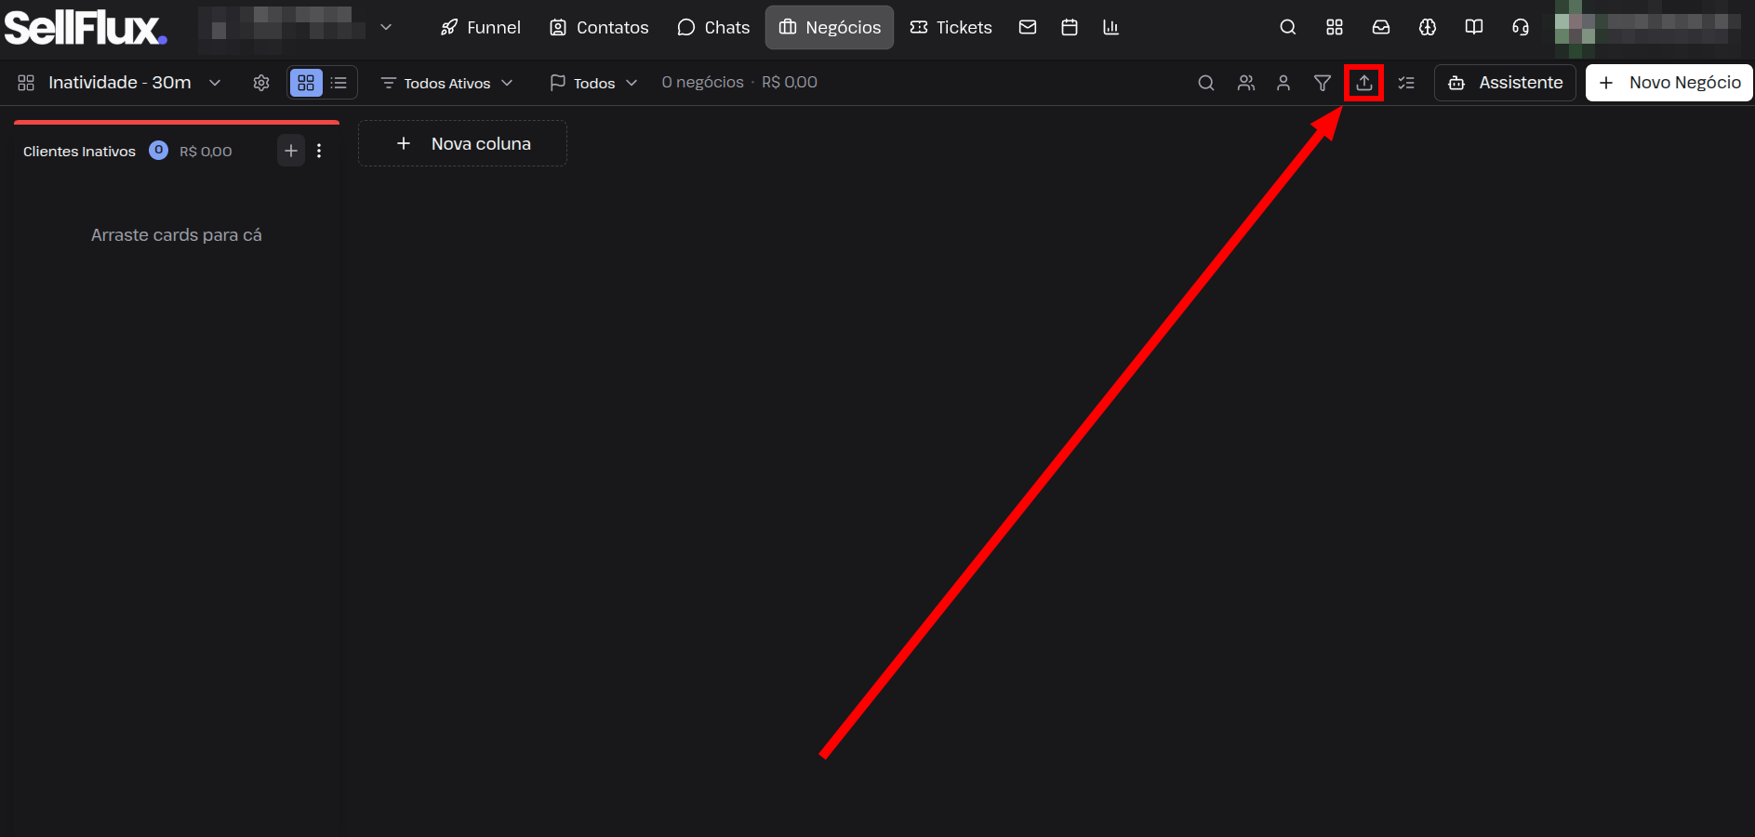Expand the Inatividade - 30m pipeline dropdown
This screenshot has width=1755, height=837.
click(119, 83)
